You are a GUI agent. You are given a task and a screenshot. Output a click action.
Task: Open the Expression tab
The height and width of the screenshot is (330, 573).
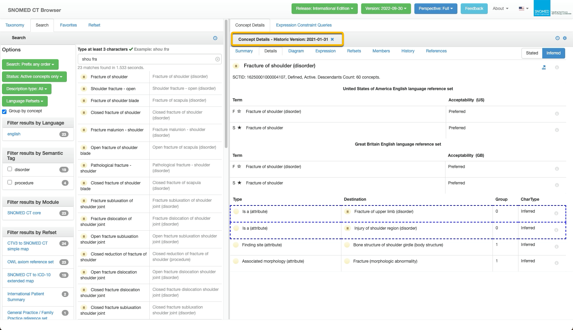pyautogui.click(x=325, y=51)
